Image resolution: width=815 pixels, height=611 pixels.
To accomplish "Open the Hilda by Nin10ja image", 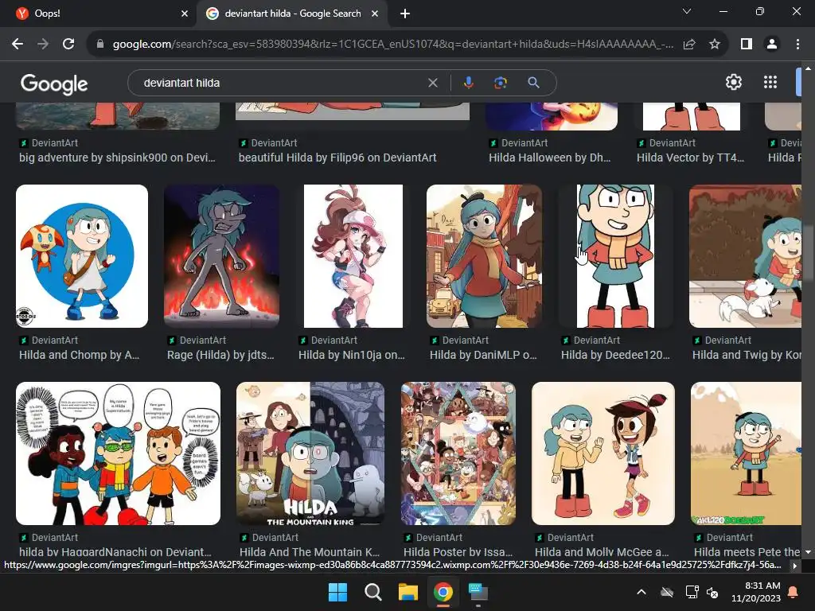I will click(x=353, y=256).
